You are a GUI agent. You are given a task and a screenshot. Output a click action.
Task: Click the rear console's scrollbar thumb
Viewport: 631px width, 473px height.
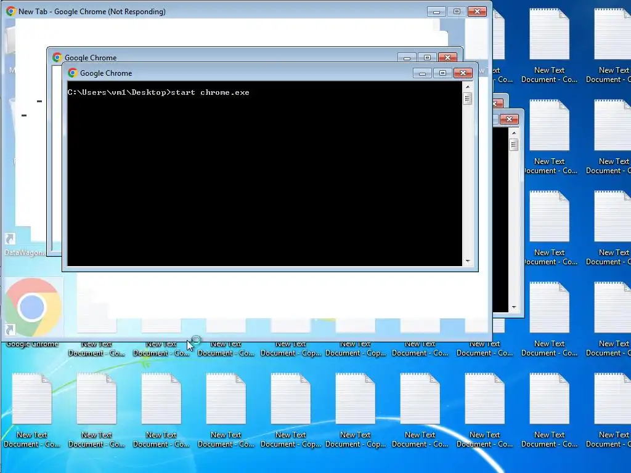pos(513,145)
